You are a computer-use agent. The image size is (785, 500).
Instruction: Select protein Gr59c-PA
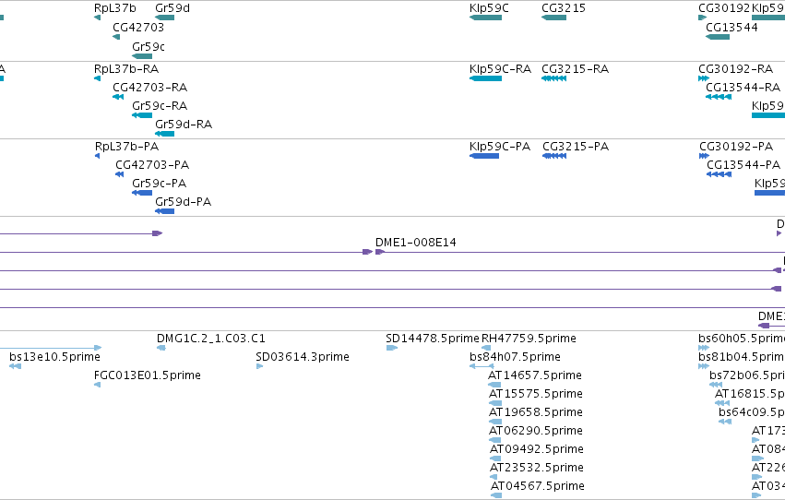pyautogui.click(x=142, y=193)
